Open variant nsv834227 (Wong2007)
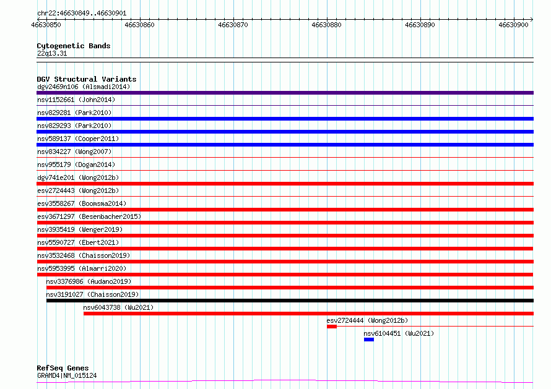 pos(74,152)
